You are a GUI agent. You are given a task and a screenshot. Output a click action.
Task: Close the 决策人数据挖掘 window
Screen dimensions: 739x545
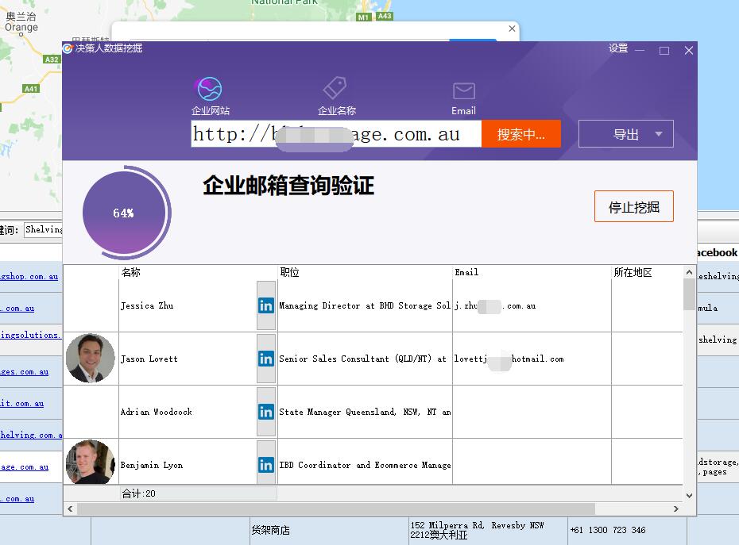tap(689, 50)
